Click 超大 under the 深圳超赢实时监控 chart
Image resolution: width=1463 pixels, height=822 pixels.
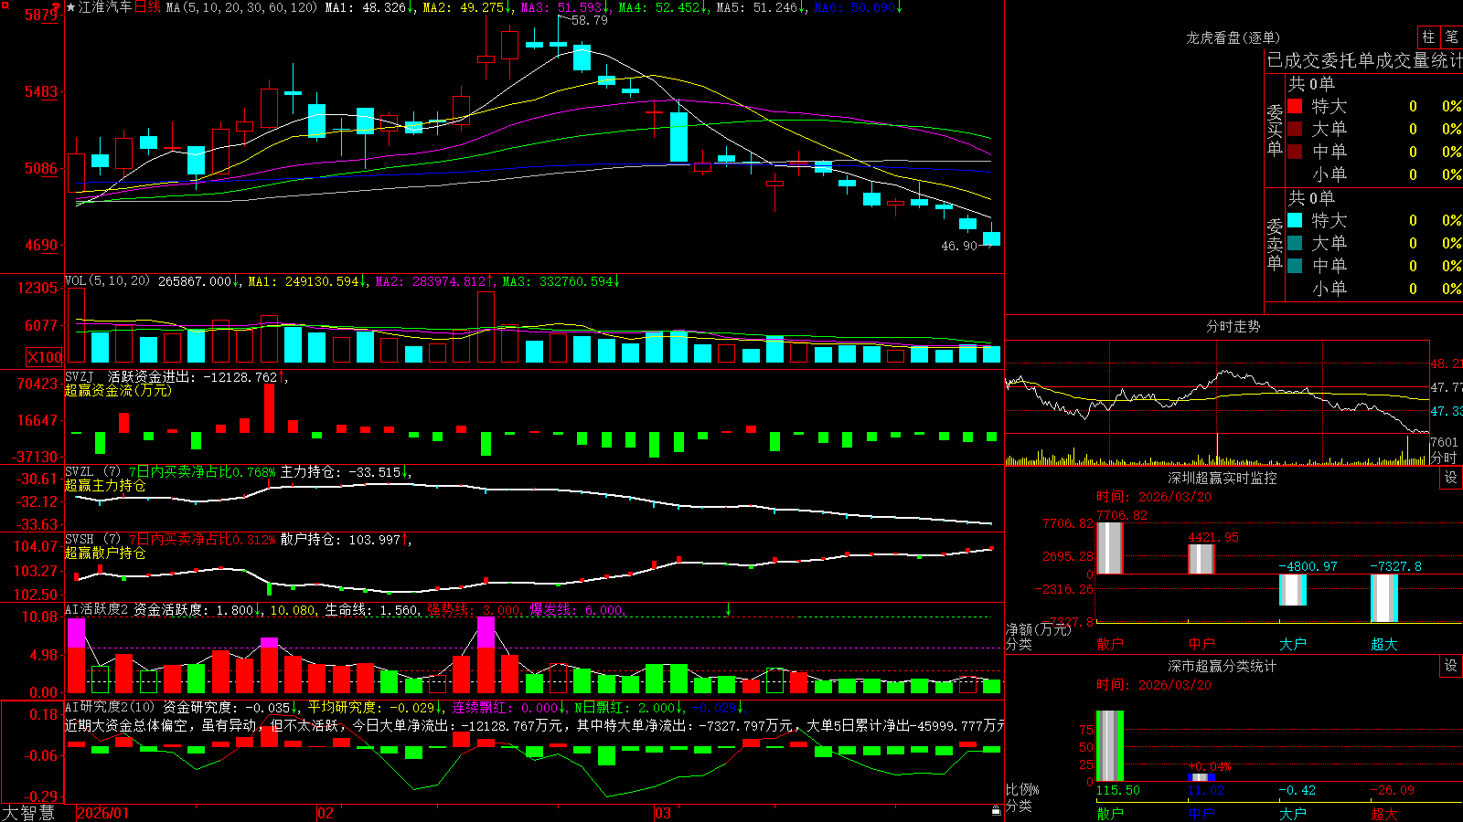(1384, 644)
